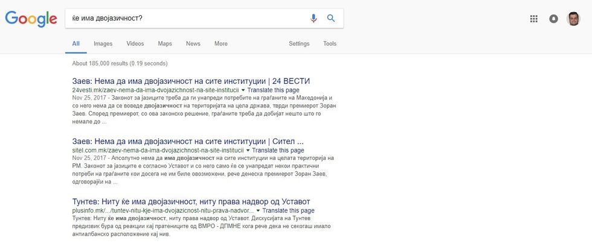592x249 pixels.
Task: Open the notifications bell
Action: click(x=553, y=19)
